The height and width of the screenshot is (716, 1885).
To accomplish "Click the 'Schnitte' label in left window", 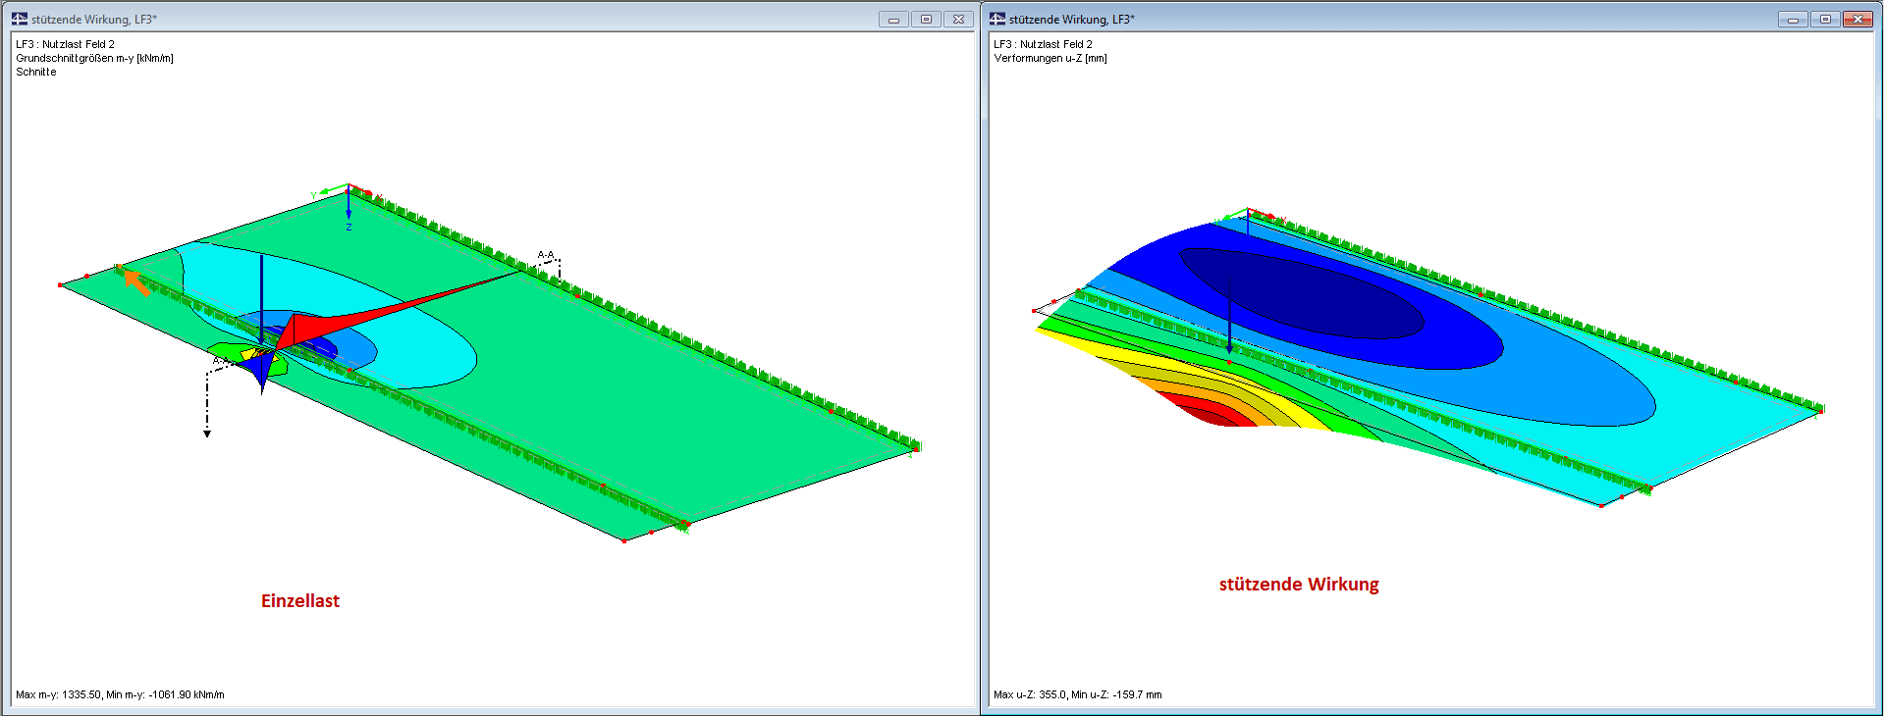I will pyautogui.click(x=36, y=72).
